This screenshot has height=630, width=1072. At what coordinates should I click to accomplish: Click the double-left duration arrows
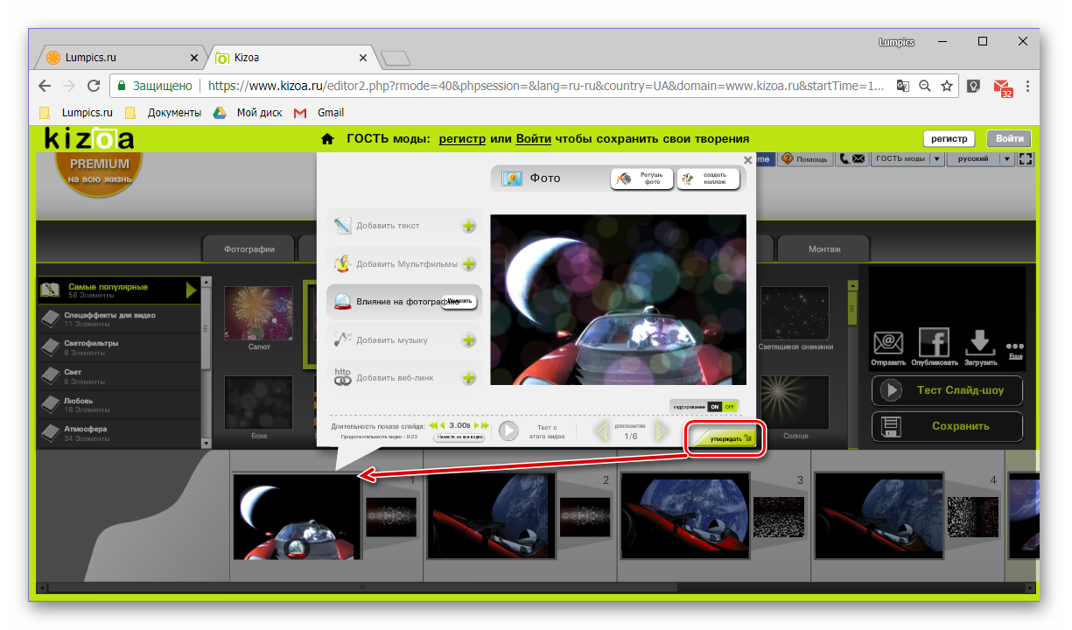pos(433,425)
